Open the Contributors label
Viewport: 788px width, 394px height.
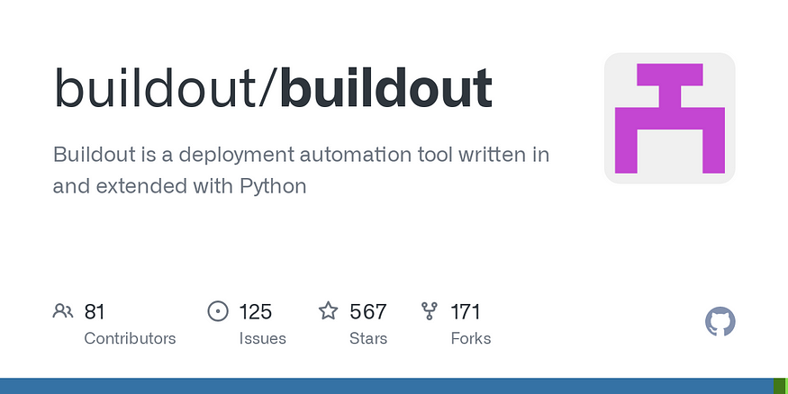[x=130, y=338]
